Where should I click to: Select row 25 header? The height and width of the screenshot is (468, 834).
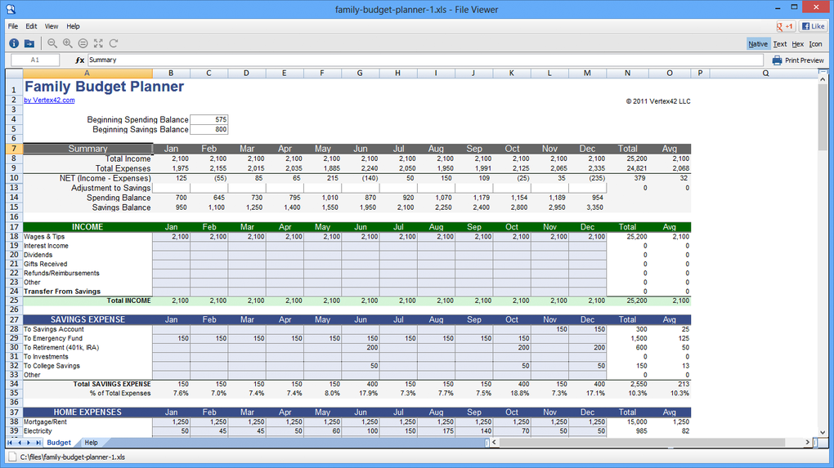coord(14,301)
